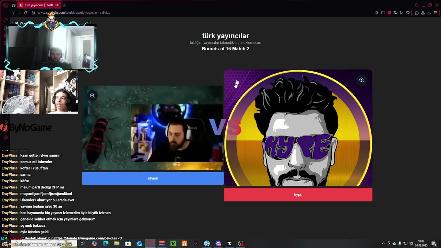
Task: Open the GX Corner gamepad icon
Action: coord(13,5)
